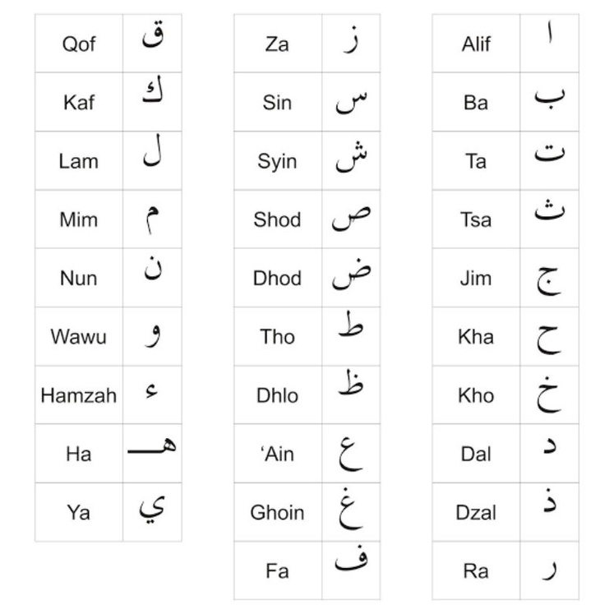
Task: Select the Arabic glyph beside Kaf
Action: tap(153, 100)
